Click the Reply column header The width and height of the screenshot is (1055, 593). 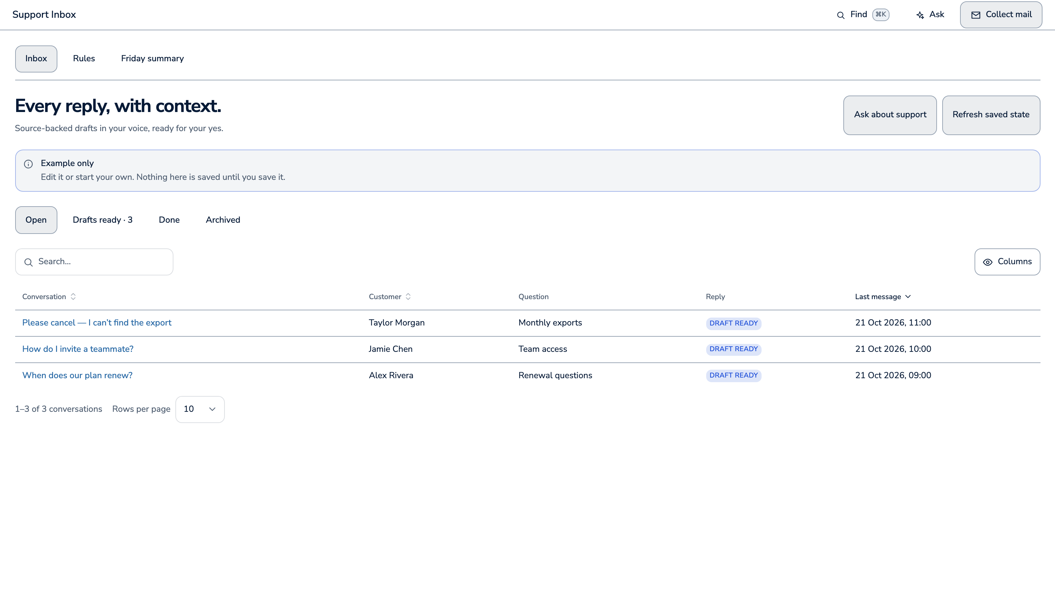[715, 297]
